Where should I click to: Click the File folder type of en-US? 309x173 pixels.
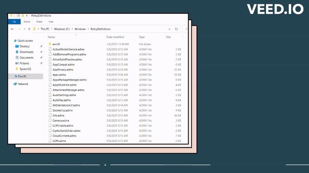click(x=145, y=44)
